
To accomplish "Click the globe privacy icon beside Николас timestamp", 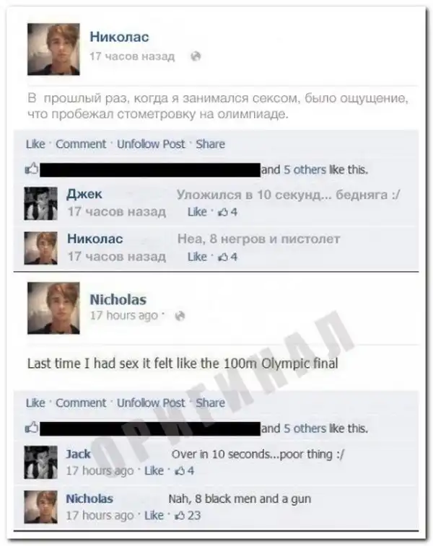I will click(x=196, y=56).
